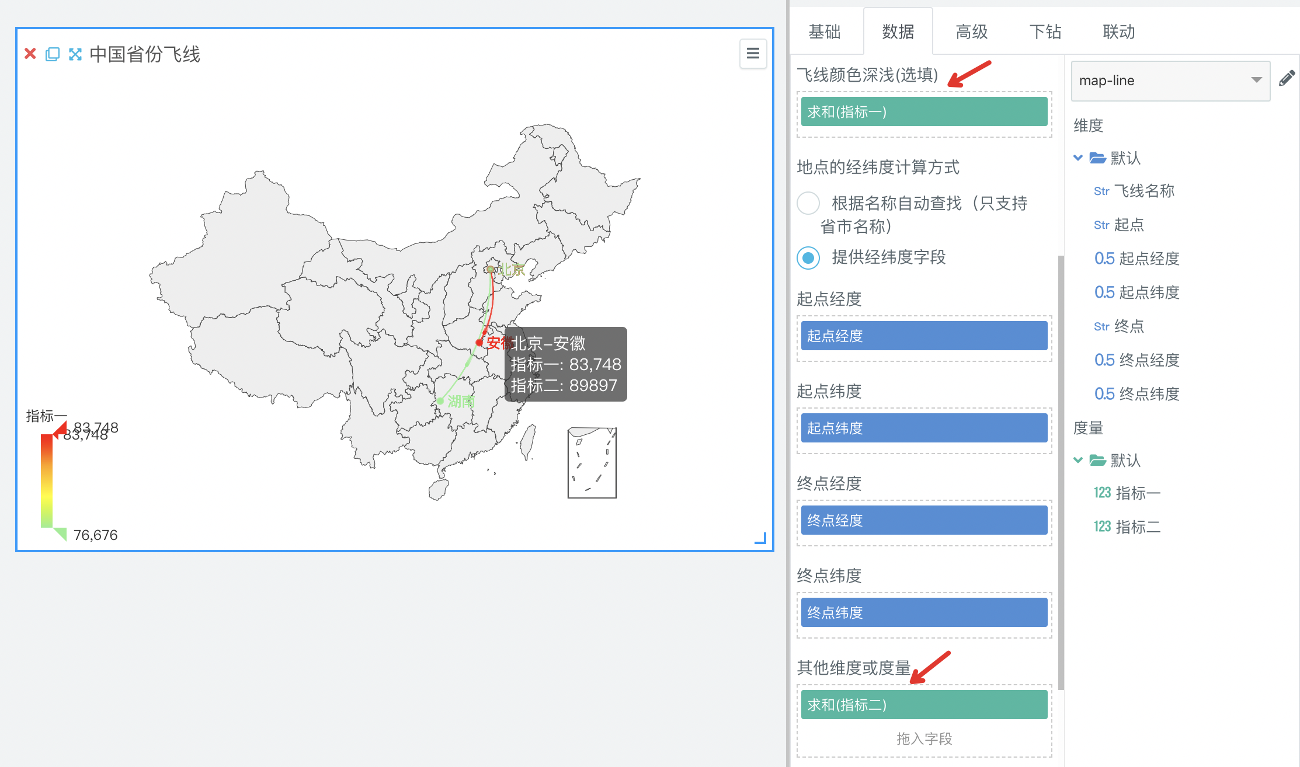Open the 下钻 tab
Screen dimensions: 1300x767
pos(1045,32)
